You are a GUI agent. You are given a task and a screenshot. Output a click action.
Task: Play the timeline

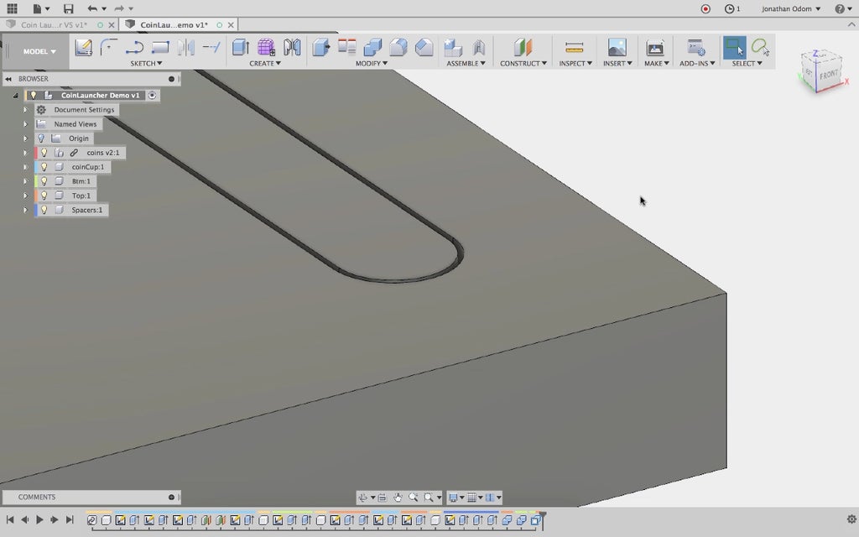[39, 519]
